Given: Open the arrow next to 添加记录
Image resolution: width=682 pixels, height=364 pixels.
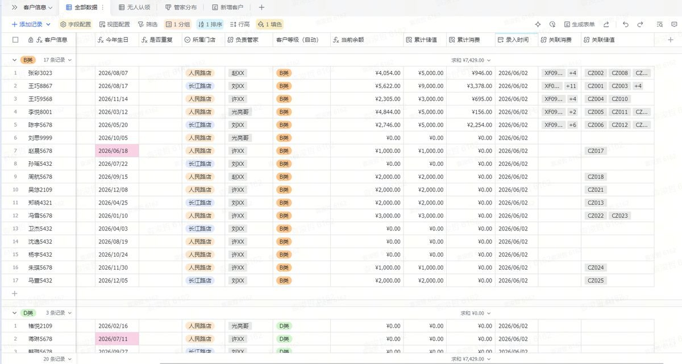Looking at the screenshot, I should 48,24.
